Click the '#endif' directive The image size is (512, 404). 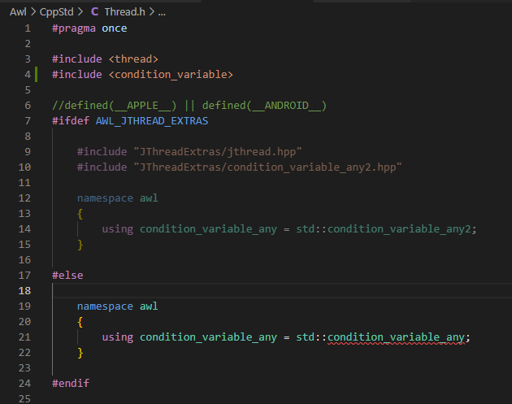(x=71, y=384)
